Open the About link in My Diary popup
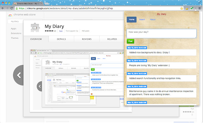This screenshot has width=203, height=126. click(x=153, y=20)
